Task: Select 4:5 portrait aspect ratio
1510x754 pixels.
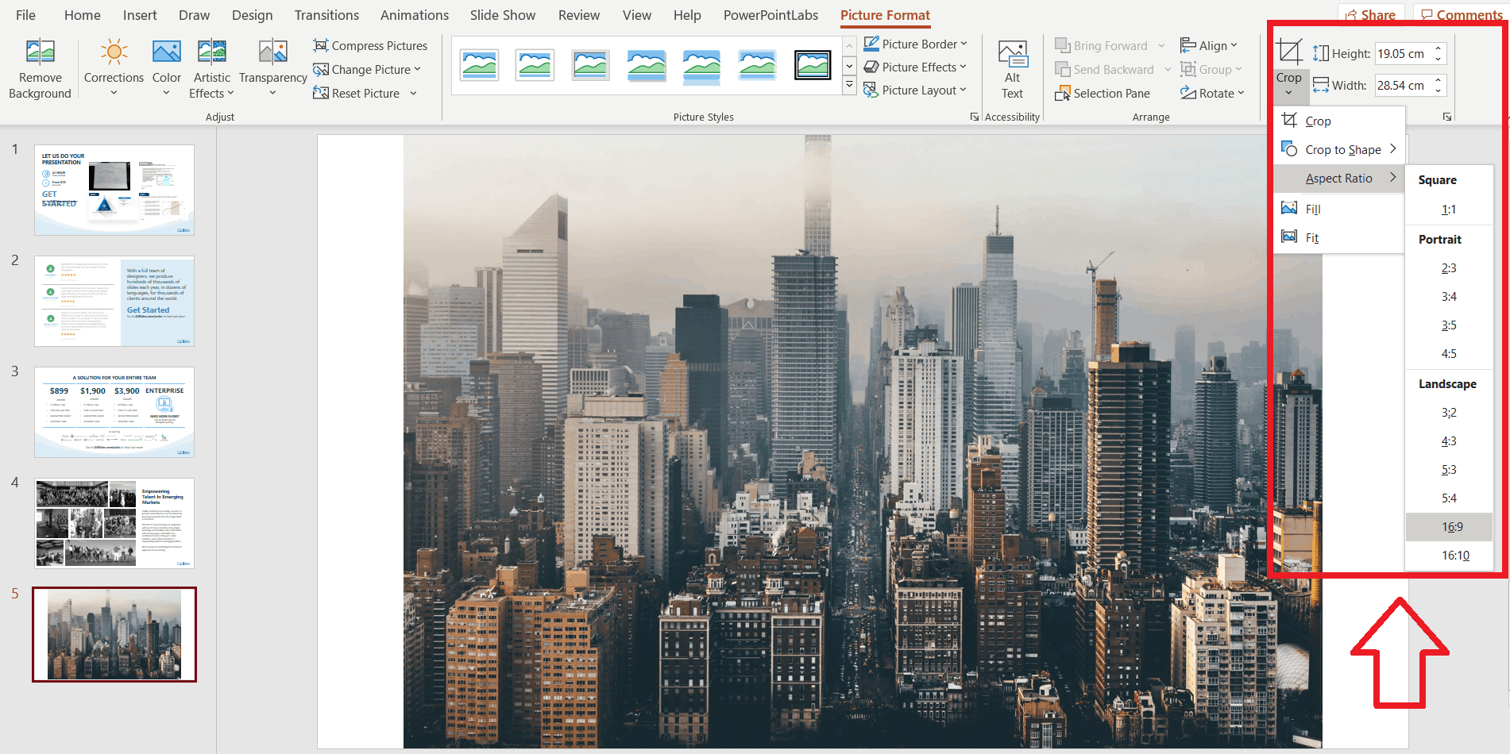Action: point(1449,354)
